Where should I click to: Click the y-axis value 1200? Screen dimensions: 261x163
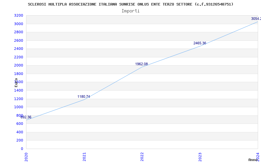tap(19, 99)
